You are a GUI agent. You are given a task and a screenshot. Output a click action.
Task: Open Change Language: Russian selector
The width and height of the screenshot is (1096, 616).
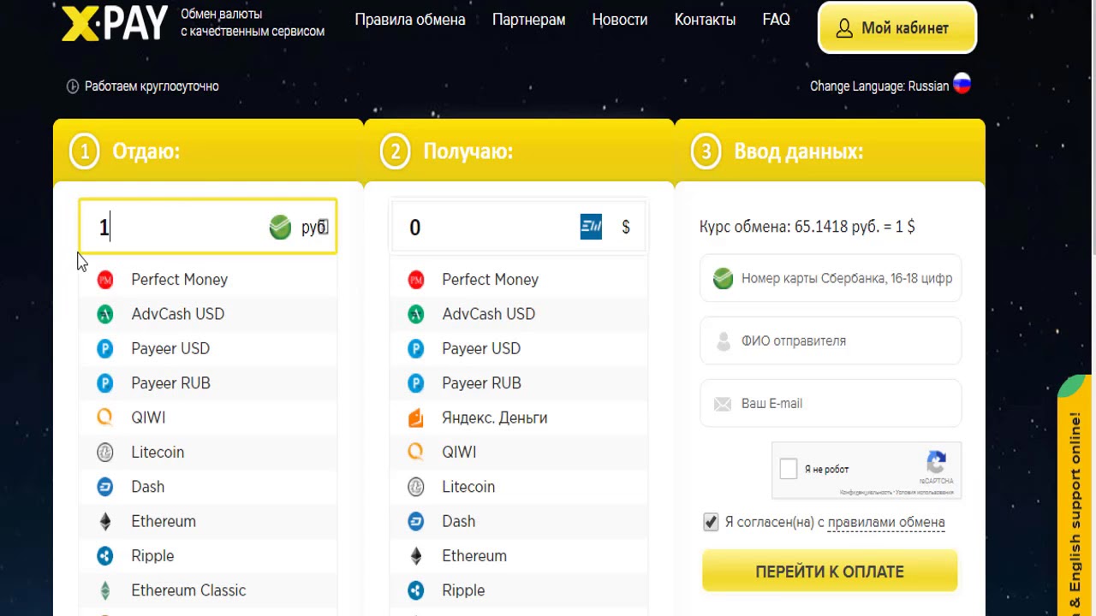pyautogui.click(x=890, y=86)
